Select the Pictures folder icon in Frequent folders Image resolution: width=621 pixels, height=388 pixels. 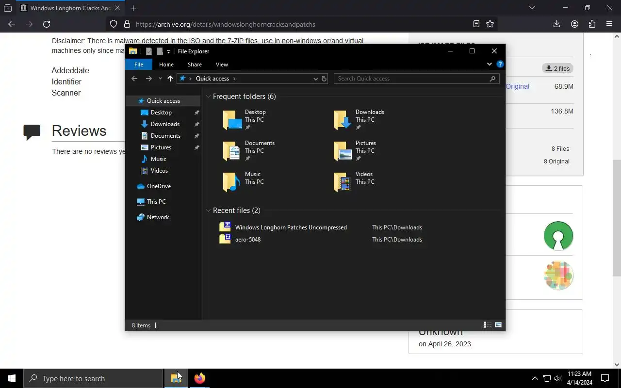(343, 151)
